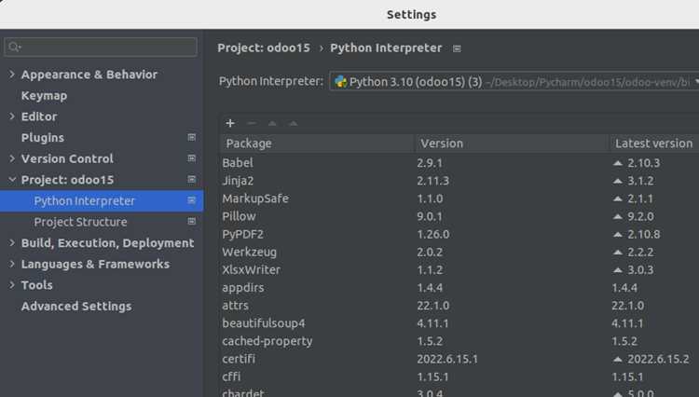Select the Jinja2 package row
699x397 pixels.
459,181
